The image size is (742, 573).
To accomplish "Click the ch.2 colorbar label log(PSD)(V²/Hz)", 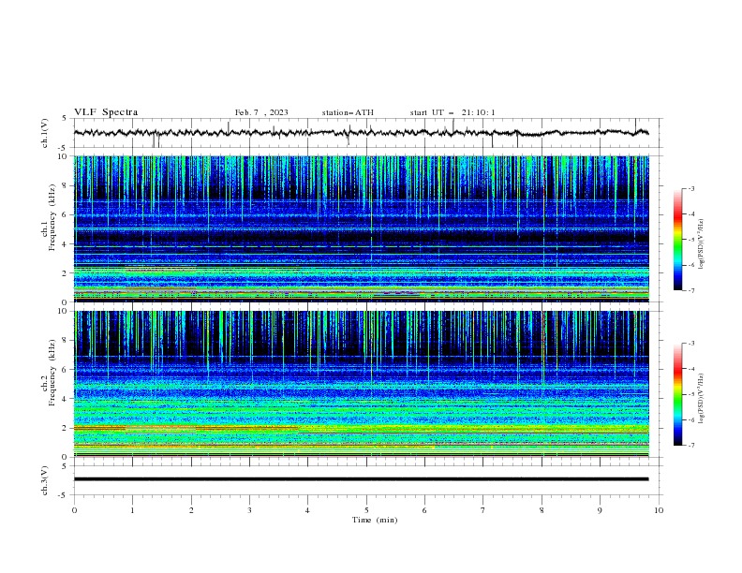I will coord(702,399).
